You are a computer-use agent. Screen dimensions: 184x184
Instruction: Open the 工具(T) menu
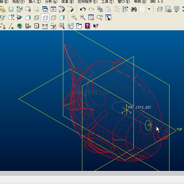107,2
